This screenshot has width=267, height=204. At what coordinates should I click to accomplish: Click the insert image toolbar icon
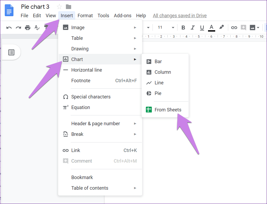(x=252, y=28)
